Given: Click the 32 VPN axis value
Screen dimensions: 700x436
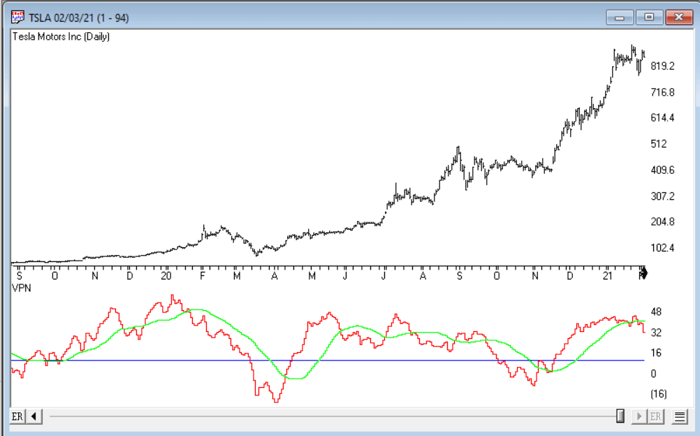Looking at the screenshot, I should click(x=656, y=333).
